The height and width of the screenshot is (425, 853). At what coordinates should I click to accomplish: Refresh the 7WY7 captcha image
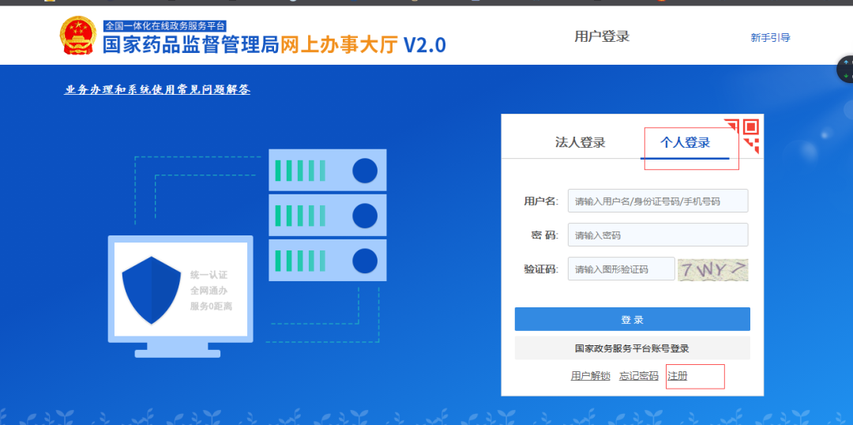tap(712, 269)
